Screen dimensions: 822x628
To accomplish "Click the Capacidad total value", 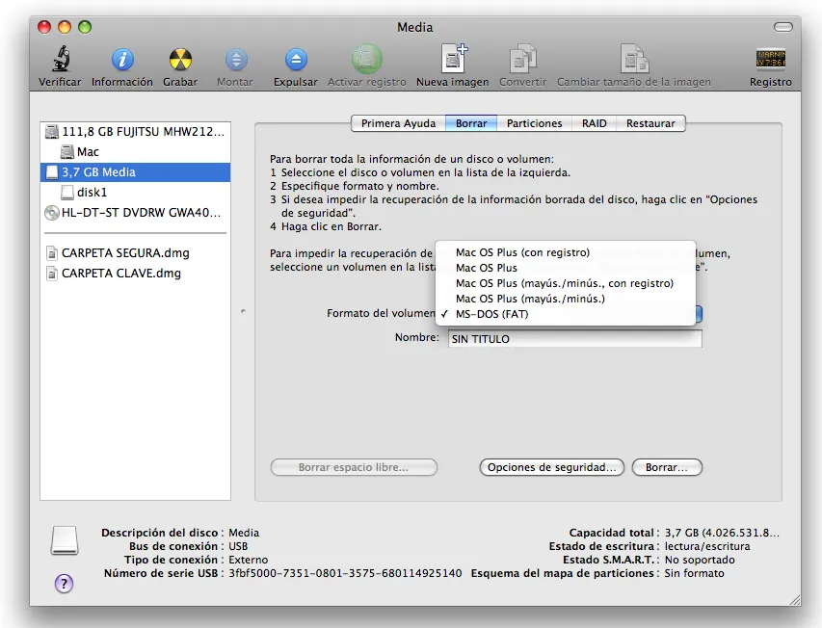I will pos(722,533).
